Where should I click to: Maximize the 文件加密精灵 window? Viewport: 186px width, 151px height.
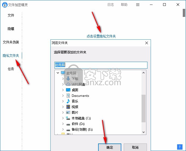tap(164, 5)
